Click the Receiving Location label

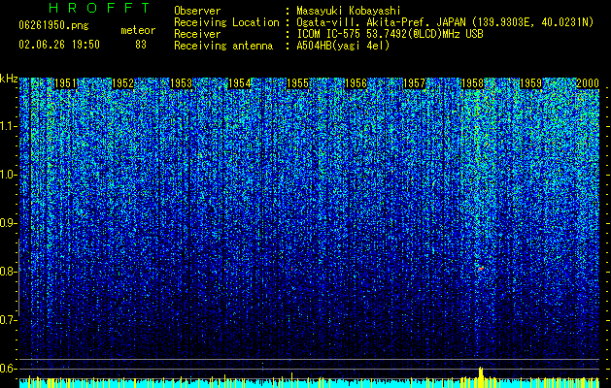(x=226, y=22)
